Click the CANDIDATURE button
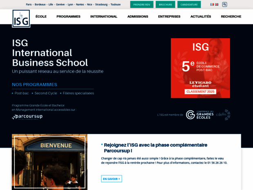Viewport: 253px width, 190px height. (x=189, y=4)
